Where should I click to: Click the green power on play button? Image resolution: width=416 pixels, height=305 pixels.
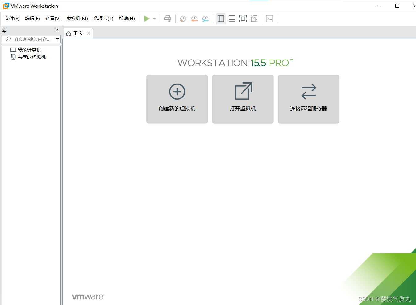(x=147, y=19)
